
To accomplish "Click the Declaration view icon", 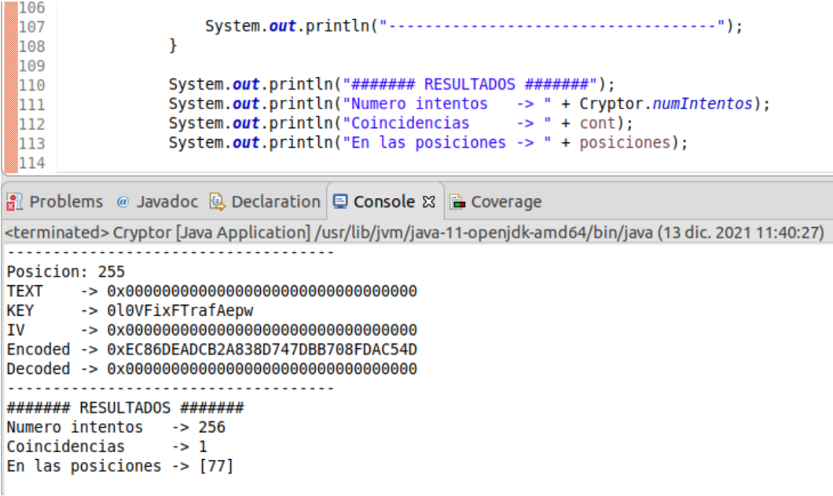I will (x=217, y=202).
